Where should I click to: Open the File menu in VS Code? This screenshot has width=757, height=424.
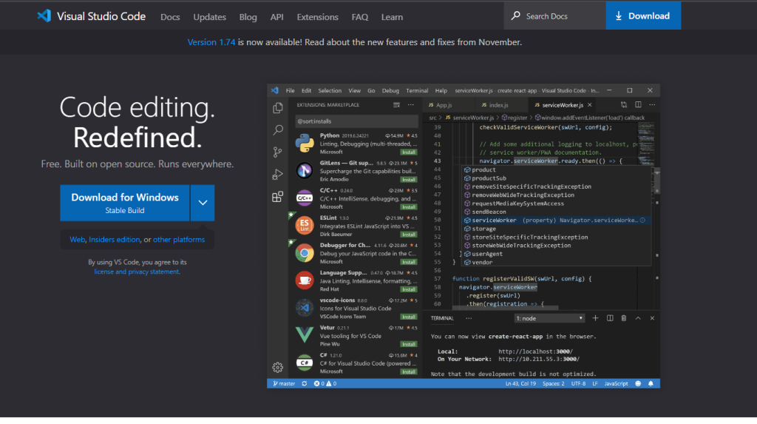290,90
